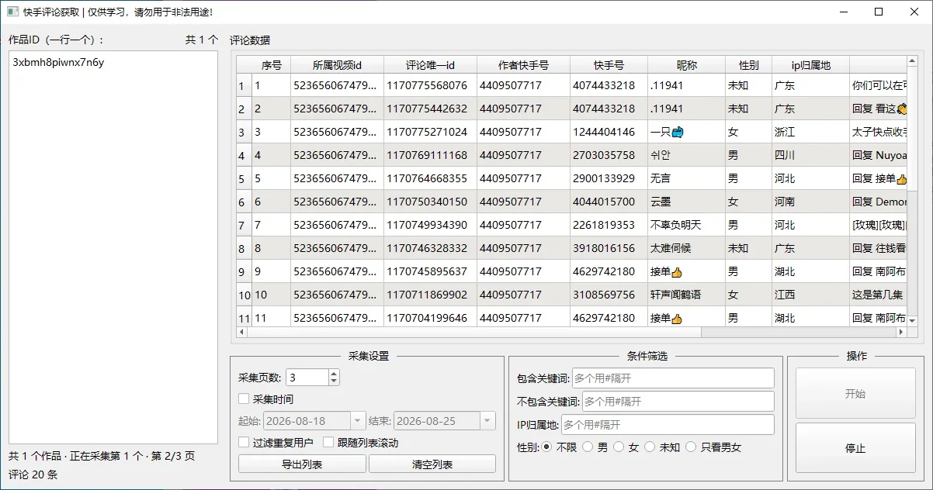Click the 作品ID text area

[113, 247]
